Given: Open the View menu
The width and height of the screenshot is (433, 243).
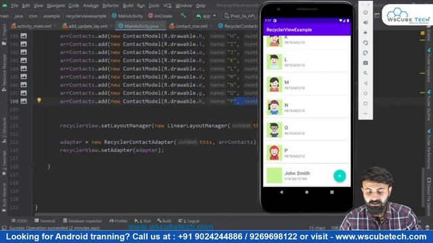Looking at the screenshot, I should tap(38, 5).
